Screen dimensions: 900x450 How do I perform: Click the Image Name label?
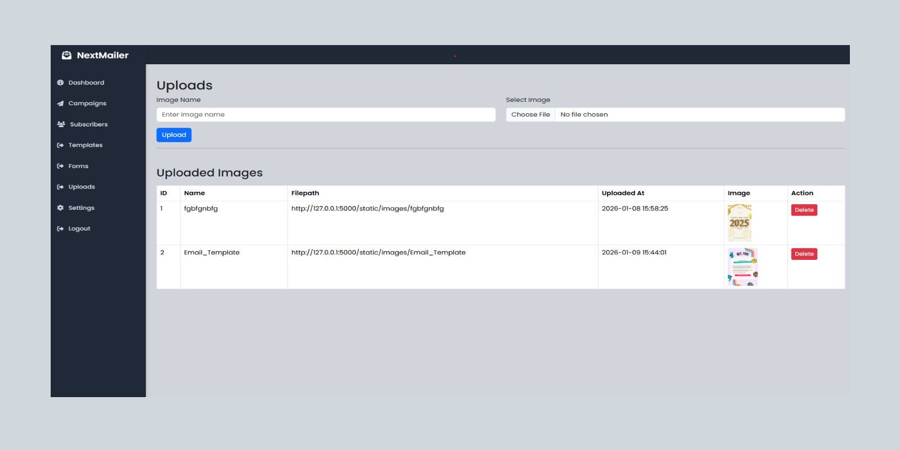tap(178, 100)
